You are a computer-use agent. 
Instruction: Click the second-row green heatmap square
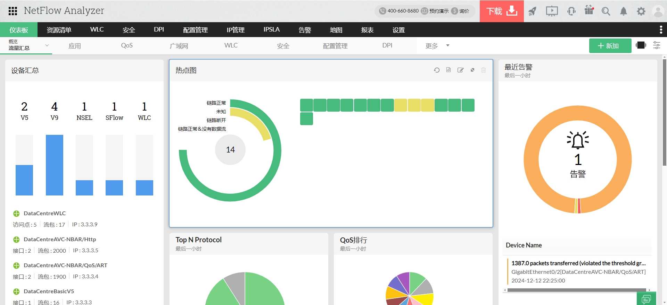[x=306, y=119]
